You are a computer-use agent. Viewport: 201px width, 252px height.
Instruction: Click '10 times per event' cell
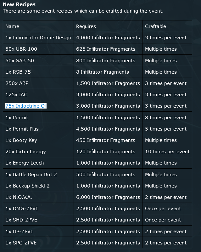point(167,152)
